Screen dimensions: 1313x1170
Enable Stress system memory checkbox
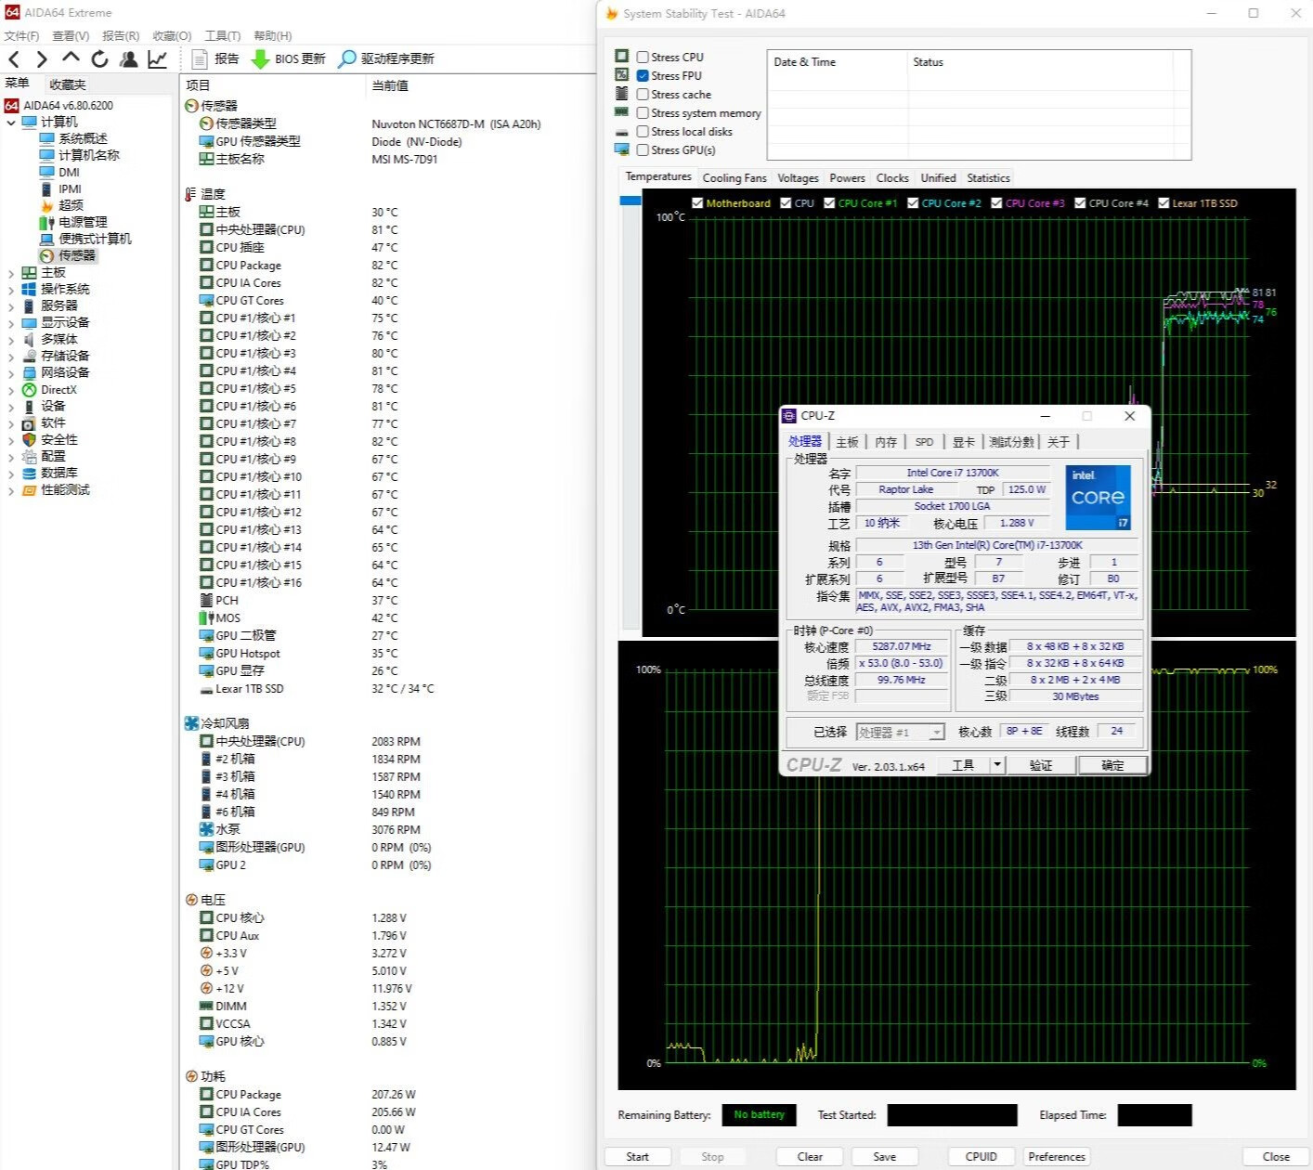(643, 112)
